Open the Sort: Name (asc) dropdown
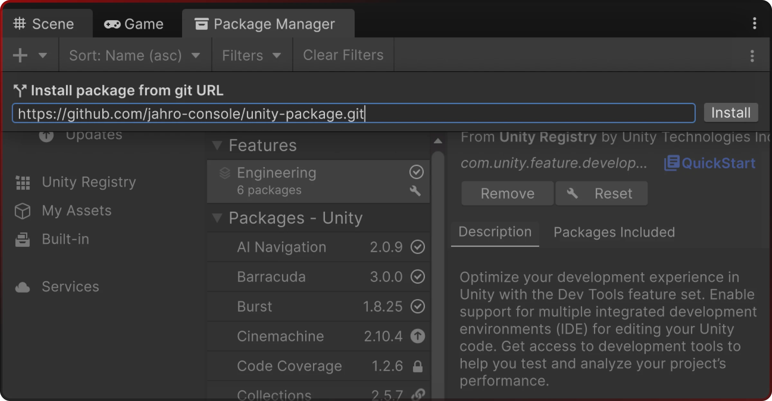 click(x=135, y=55)
